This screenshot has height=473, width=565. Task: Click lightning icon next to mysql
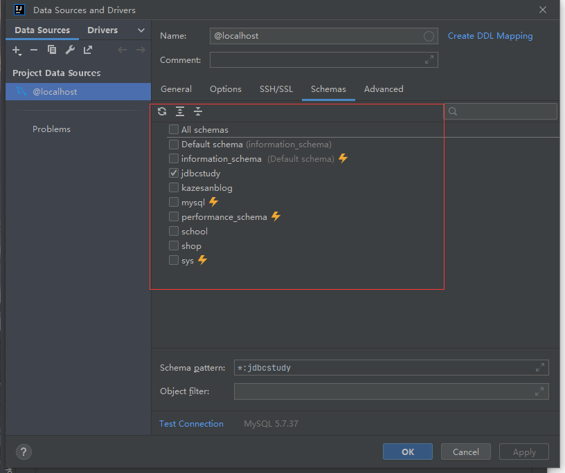tap(214, 202)
